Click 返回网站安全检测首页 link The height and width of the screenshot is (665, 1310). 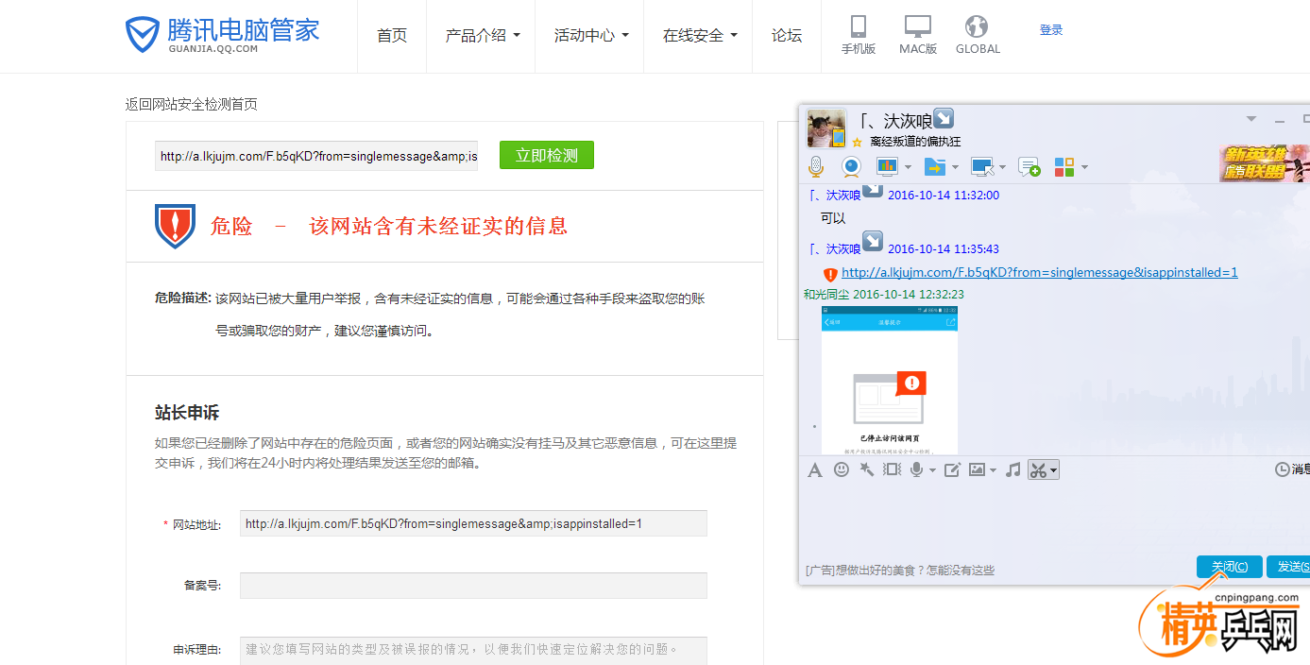click(x=192, y=104)
